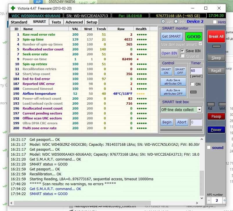
Task: Toggle Use IBM super smart checkbox
Action: coord(200,44)
